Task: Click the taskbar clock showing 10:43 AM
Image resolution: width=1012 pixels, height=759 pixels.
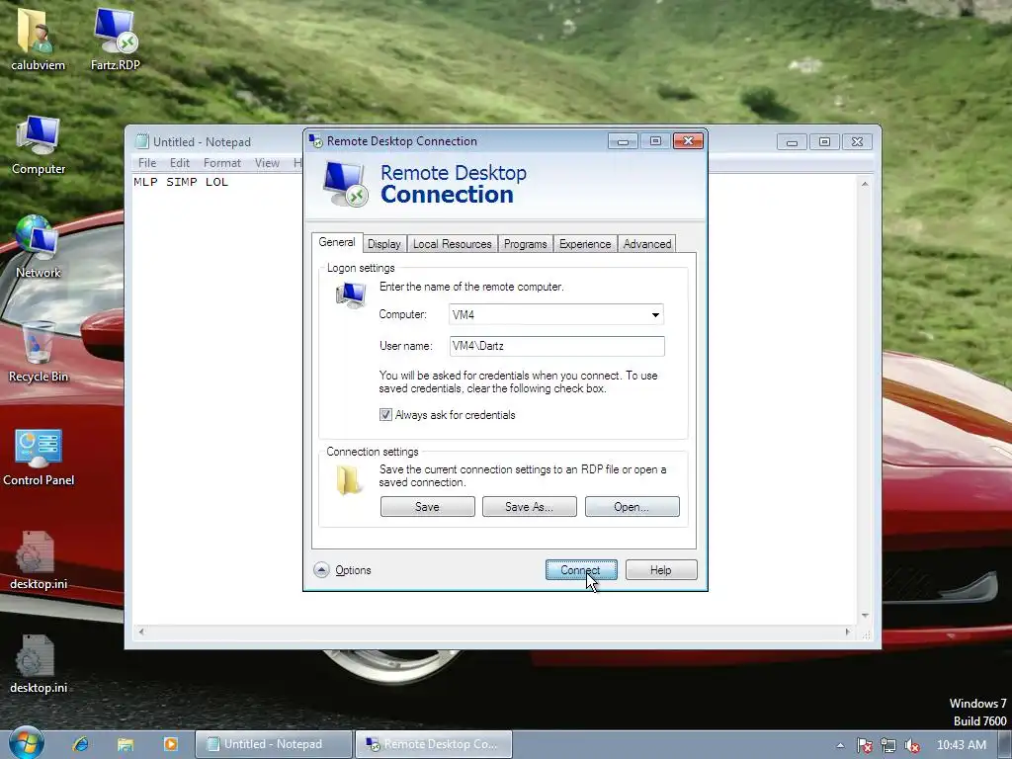Action: pos(961,745)
